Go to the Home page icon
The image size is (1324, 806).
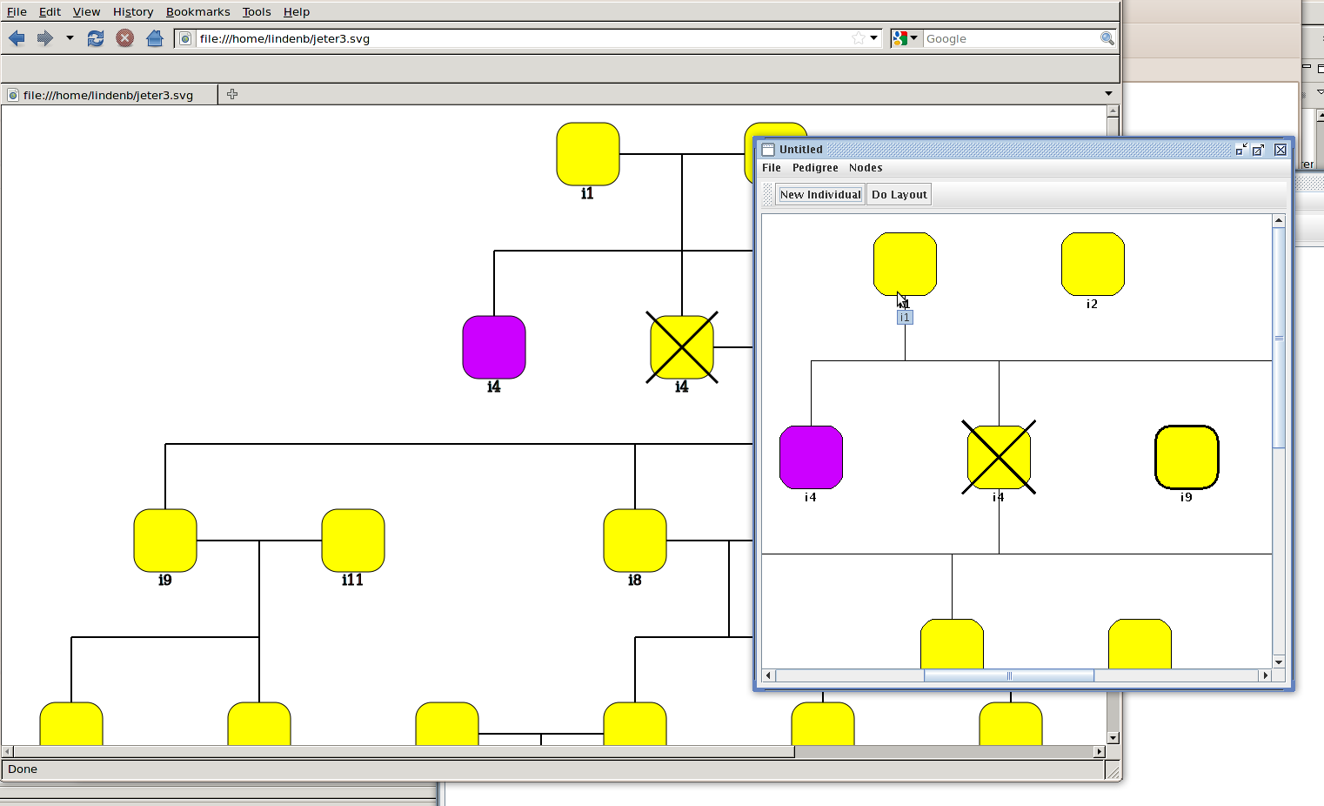pyautogui.click(x=155, y=38)
